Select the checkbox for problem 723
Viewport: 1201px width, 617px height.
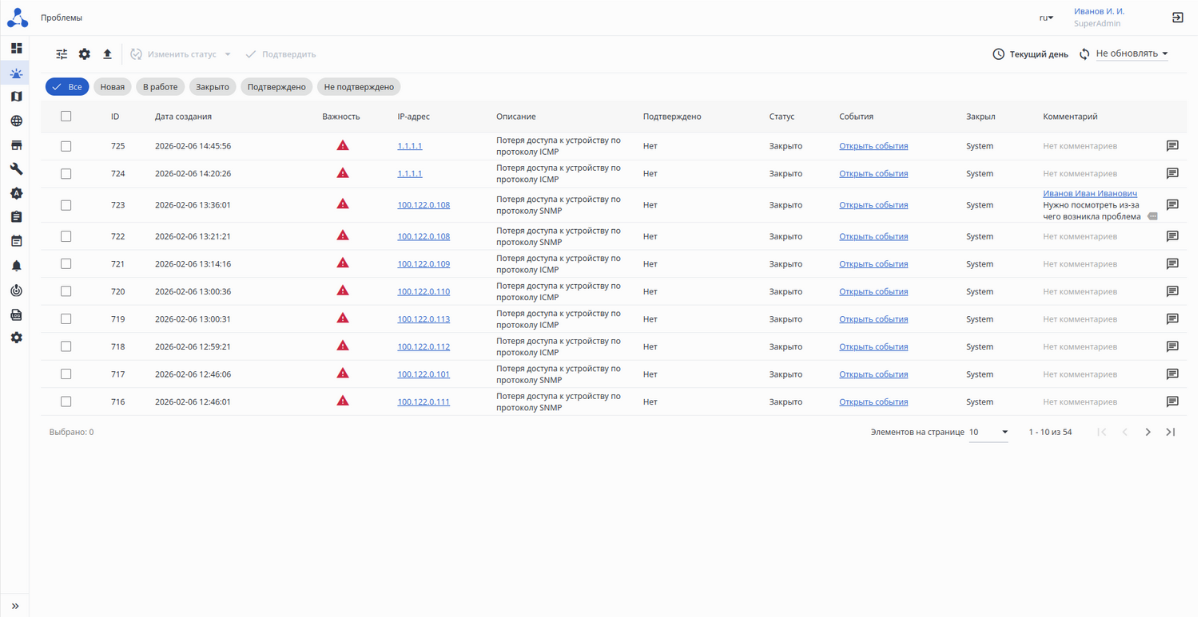66,205
